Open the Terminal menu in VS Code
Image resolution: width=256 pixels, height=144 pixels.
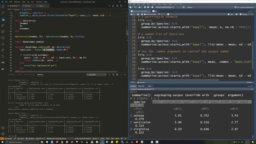[39, 2]
